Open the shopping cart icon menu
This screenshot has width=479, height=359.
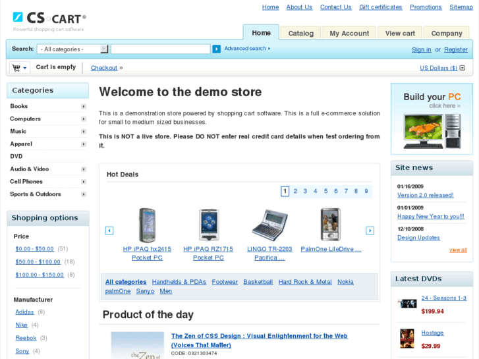click(20, 68)
